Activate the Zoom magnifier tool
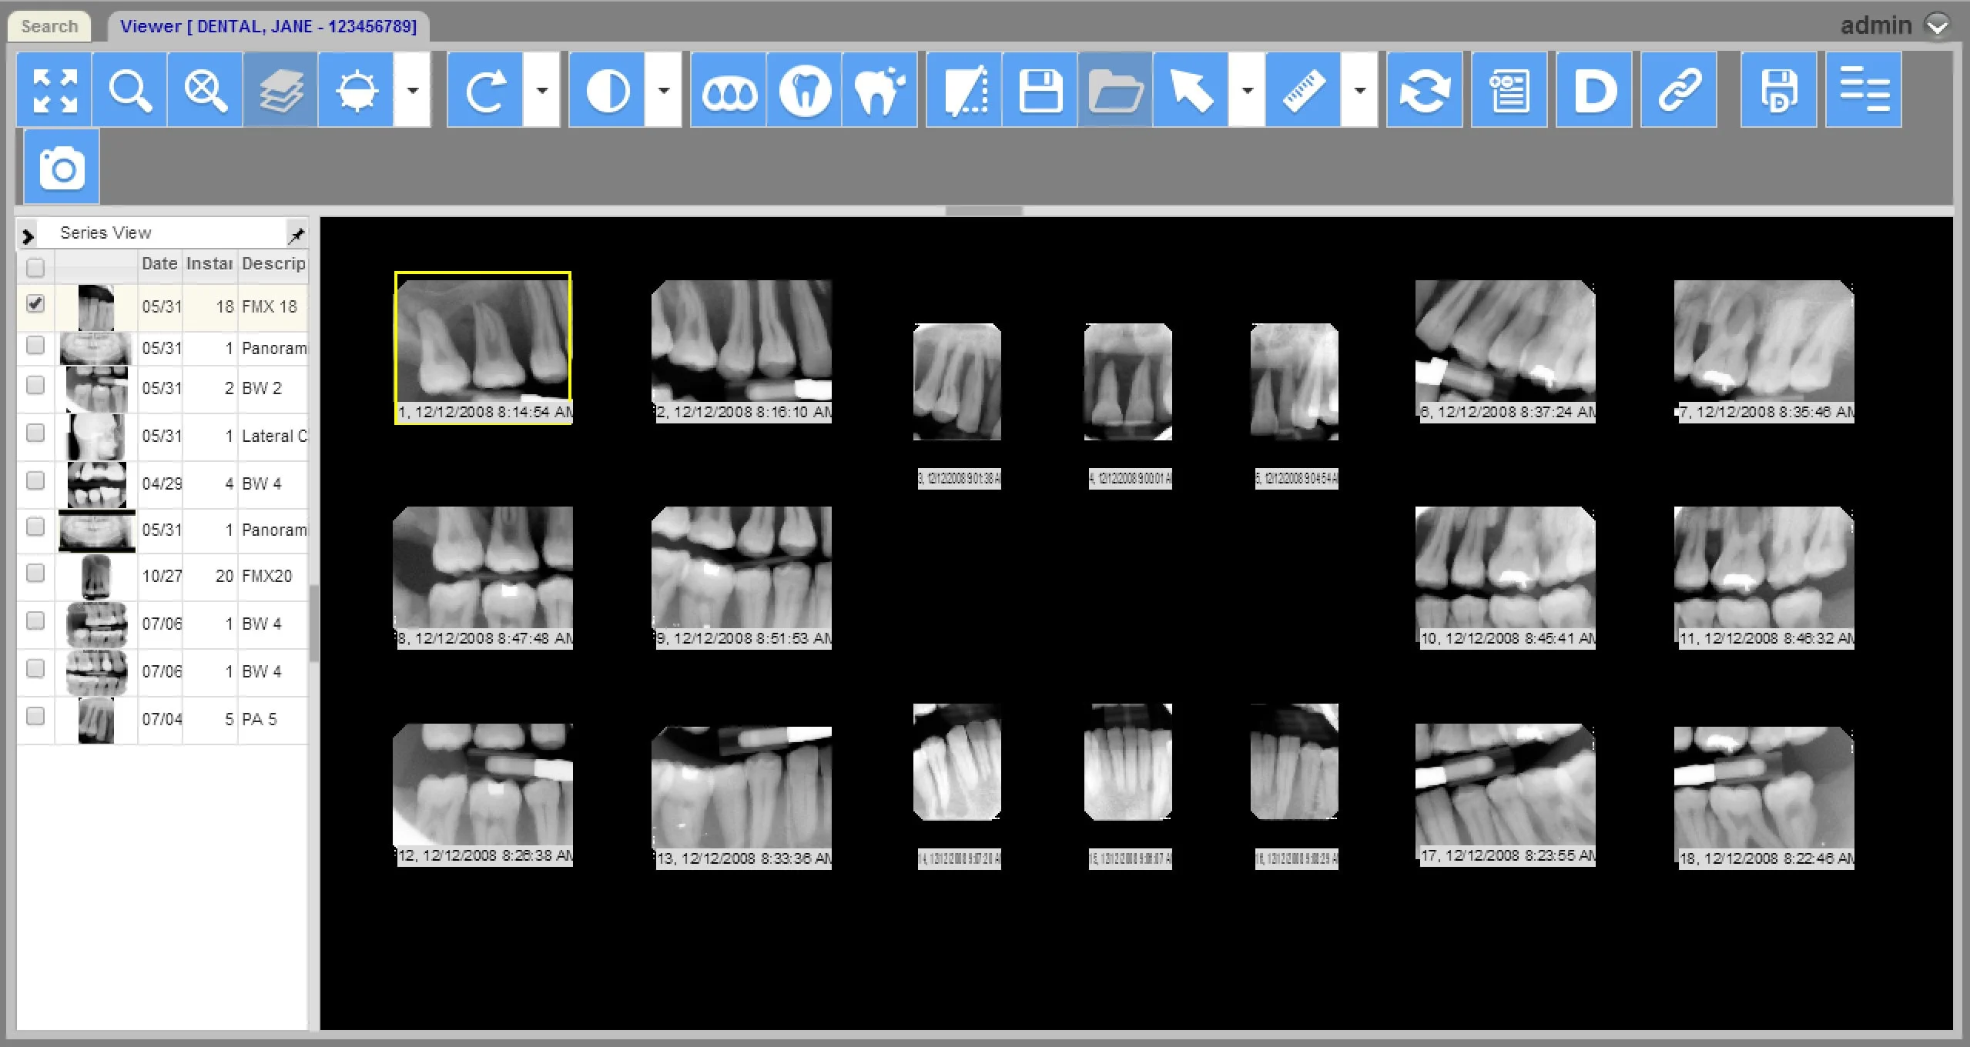This screenshot has width=1970, height=1047. (129, 90)
